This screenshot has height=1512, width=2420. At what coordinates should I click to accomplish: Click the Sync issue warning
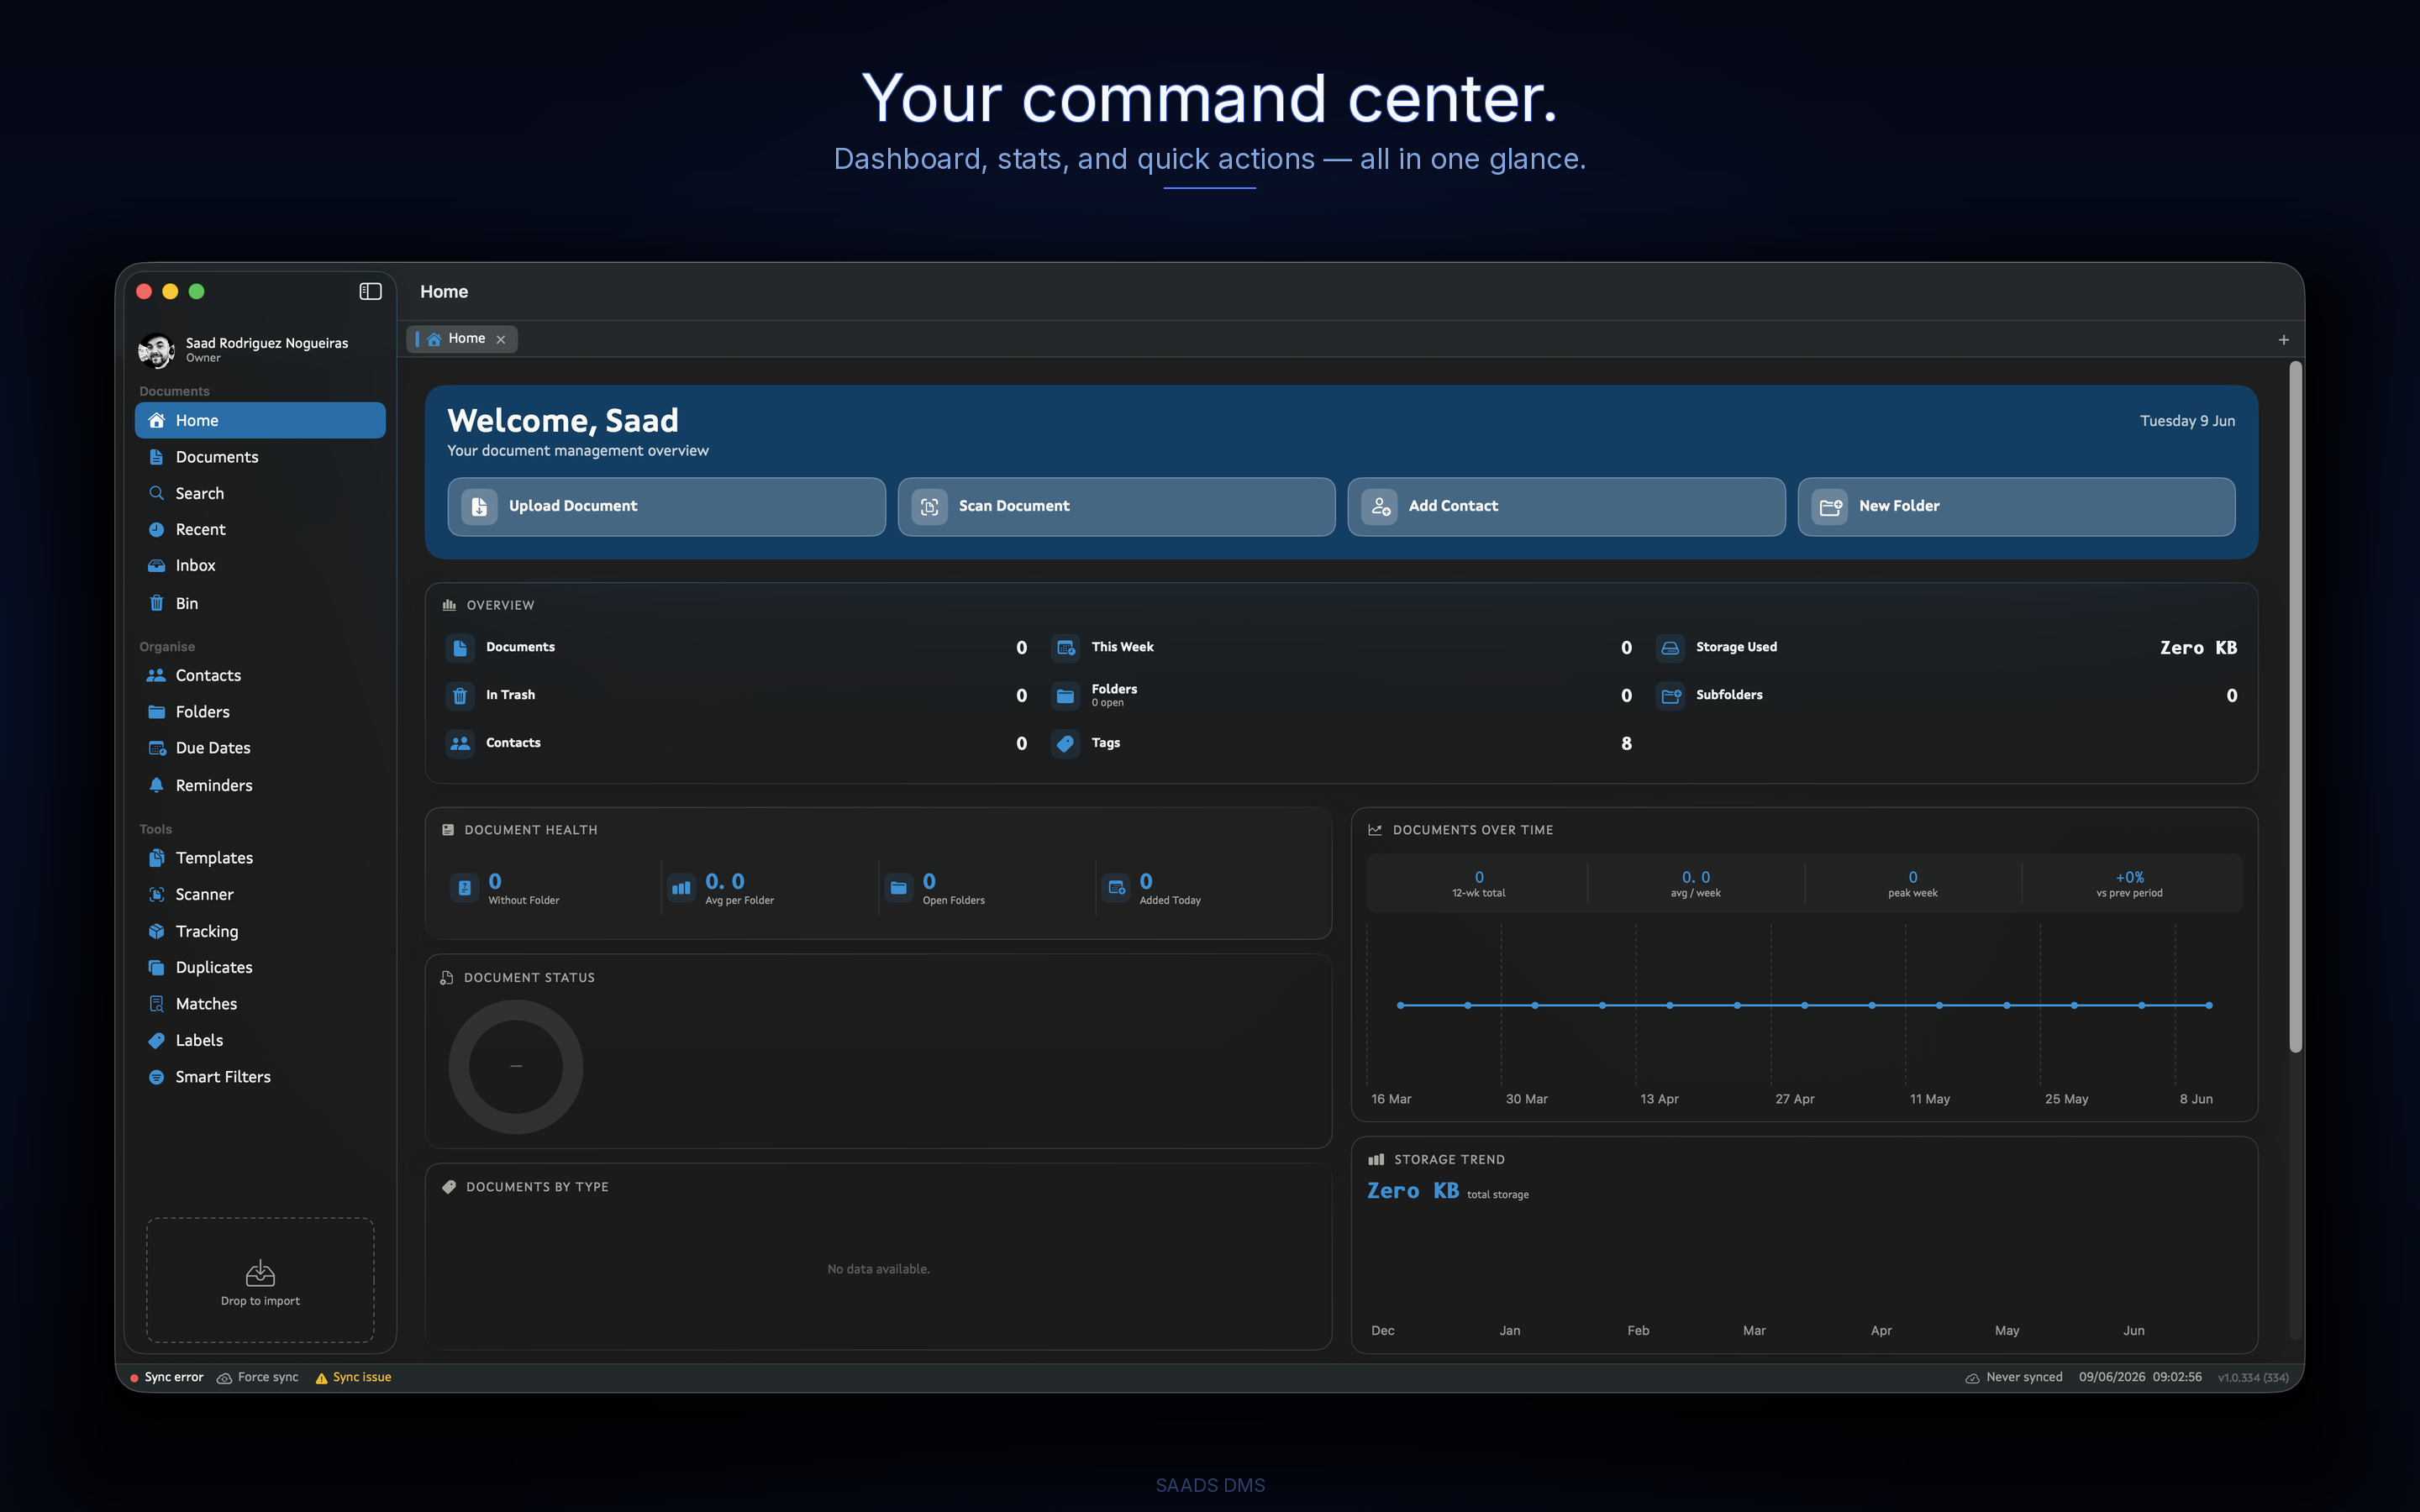click(x=353, y=1377)
